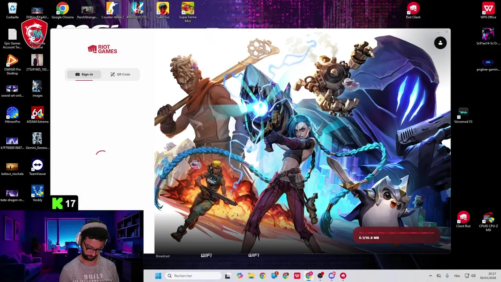
Task: Open the account profile icon in Riot client
Action: pyautogui.click(x=440, y=43)
